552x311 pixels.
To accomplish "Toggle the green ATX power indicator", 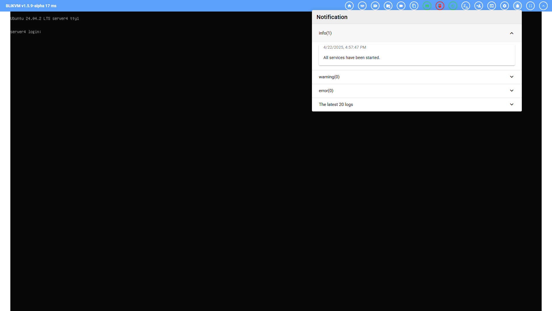I will click(x=453, y=6).
